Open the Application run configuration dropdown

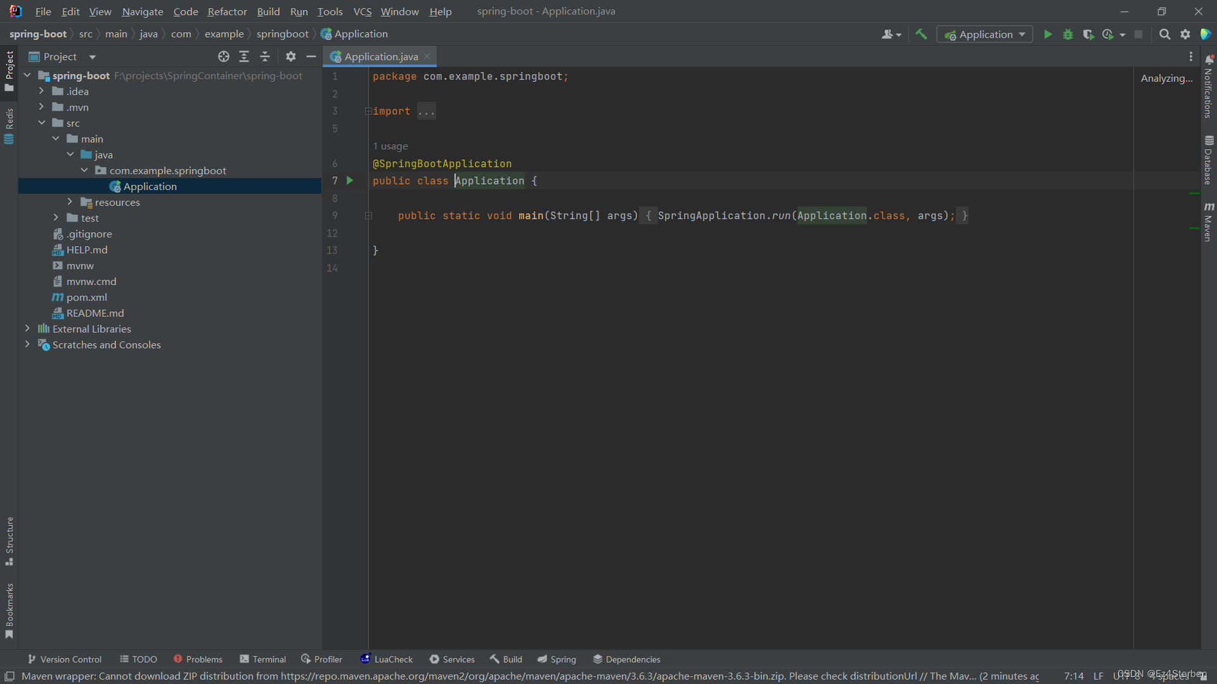tap(984, 34)
